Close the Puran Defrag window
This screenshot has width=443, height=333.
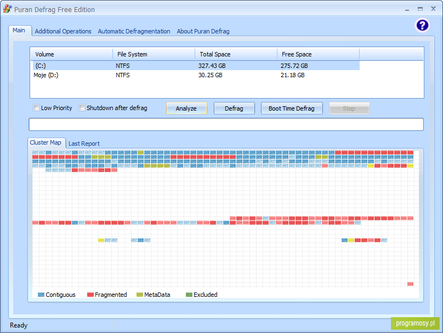pyautogui.click(x=433, y=9)
